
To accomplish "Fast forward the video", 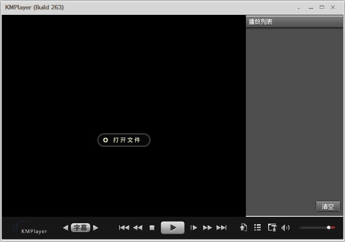I will [x=207, y=228].
